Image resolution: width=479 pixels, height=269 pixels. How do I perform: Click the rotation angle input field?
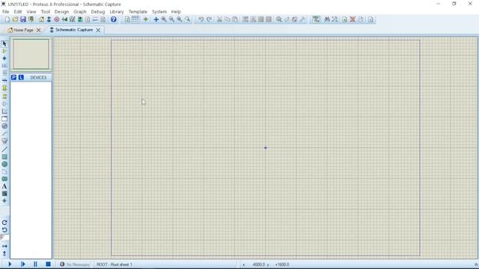click(4, 238)
